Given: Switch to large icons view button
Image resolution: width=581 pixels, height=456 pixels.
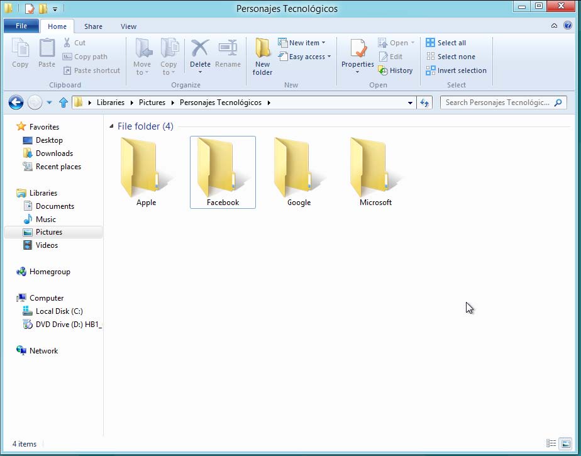Looking at the screenshot, I should tap(565, 443).
